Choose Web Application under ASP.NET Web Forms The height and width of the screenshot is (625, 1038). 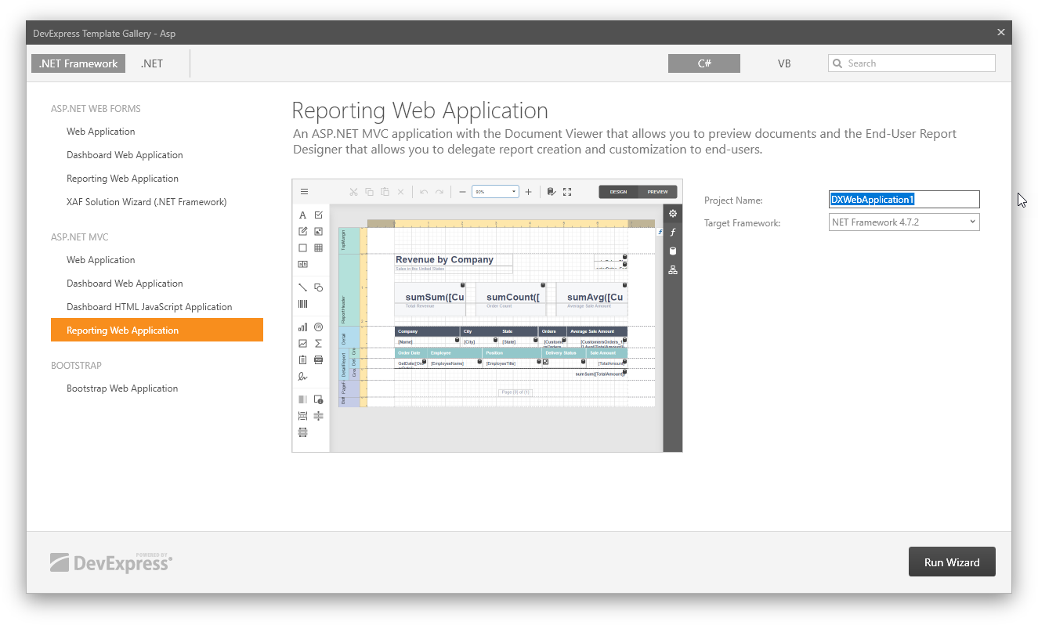click(101, 132)
